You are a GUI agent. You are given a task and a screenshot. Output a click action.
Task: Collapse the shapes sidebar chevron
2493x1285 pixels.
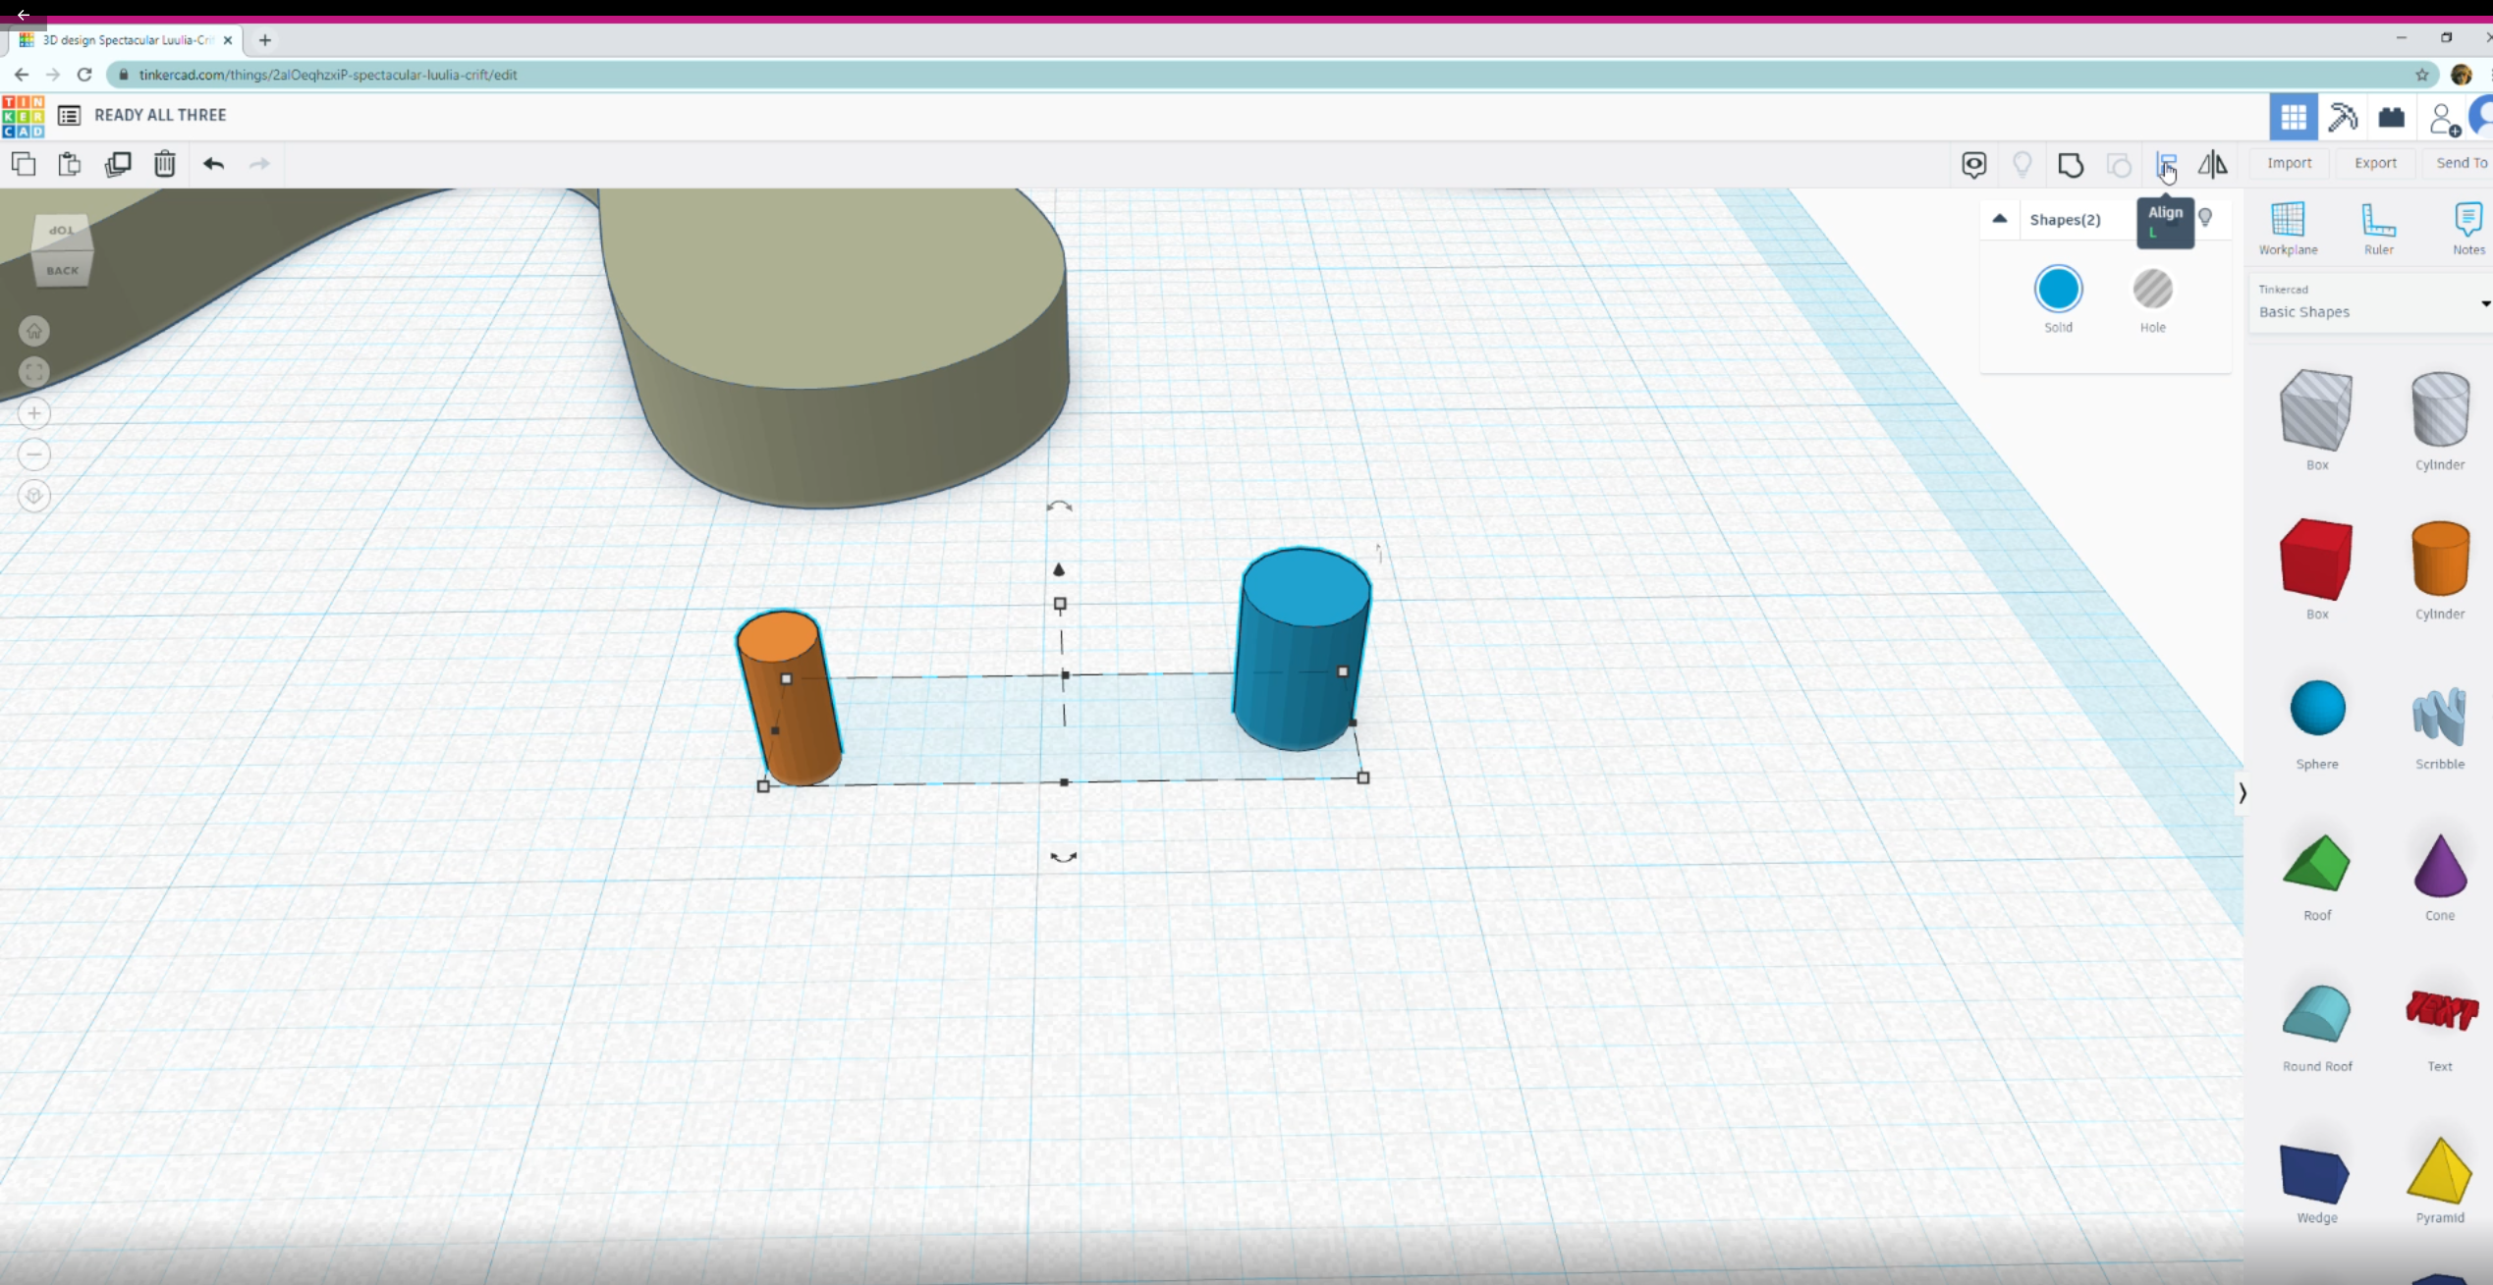click(x=2242, y=793)
